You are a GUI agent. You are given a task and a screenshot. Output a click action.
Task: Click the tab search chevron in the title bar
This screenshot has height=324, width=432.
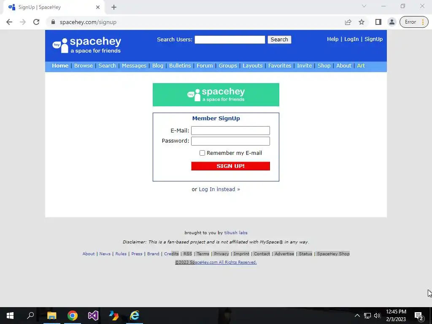point(364,6)
